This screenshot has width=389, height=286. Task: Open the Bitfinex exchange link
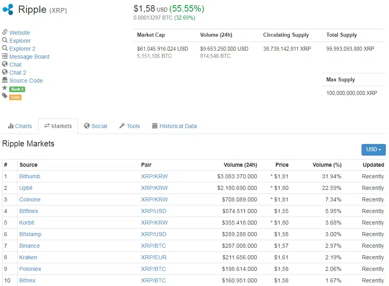29,211
